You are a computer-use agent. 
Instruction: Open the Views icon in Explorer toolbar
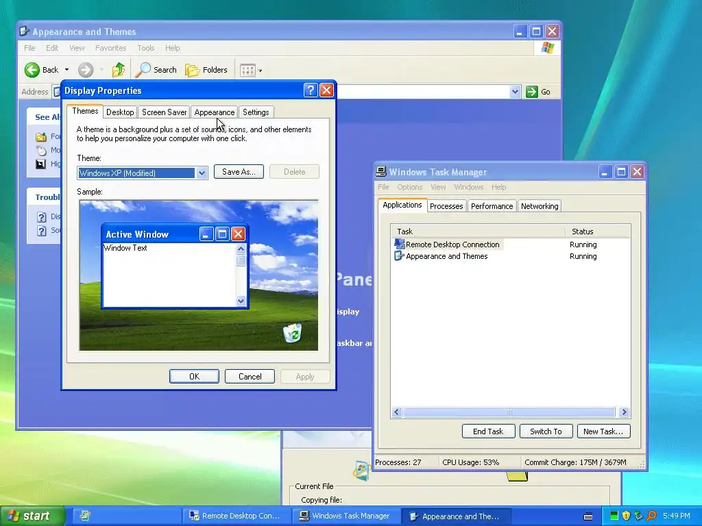coord(247,71)
